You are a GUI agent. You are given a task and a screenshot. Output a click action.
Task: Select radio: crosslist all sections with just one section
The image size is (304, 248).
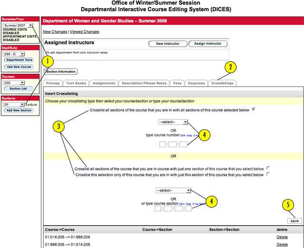pyautogui.click(x=268, y=168)
